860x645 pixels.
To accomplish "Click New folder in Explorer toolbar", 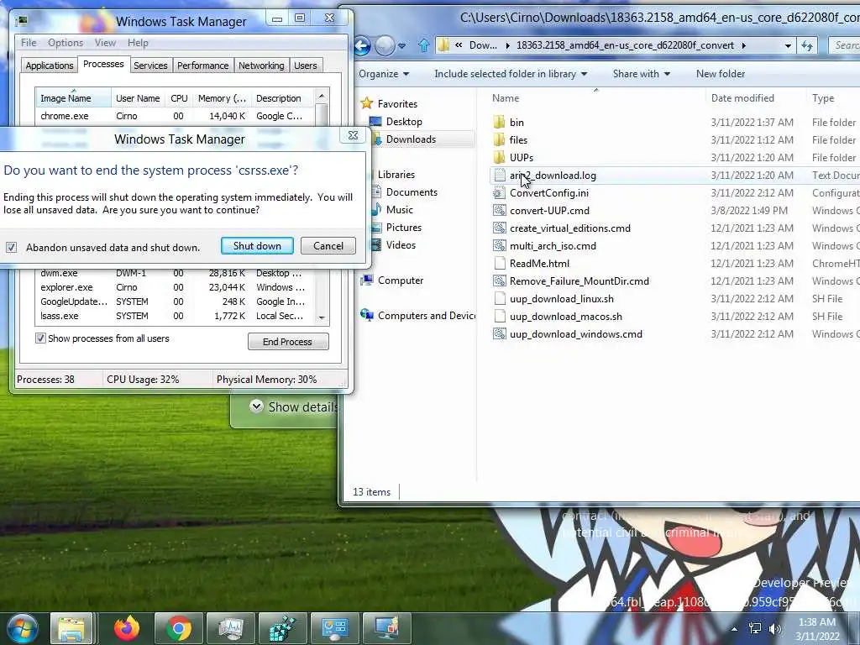I will point(720,74).
